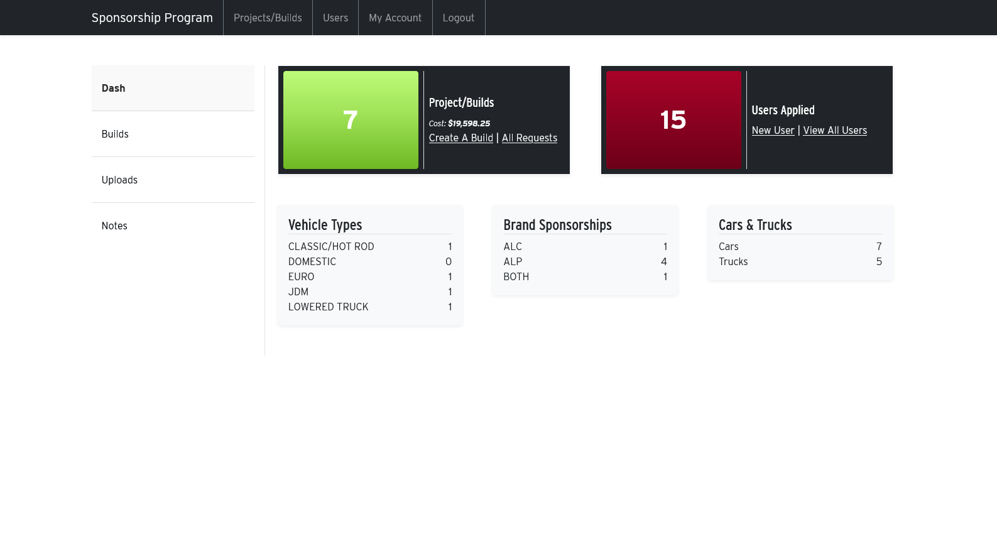Go to the Users nav item
Screen dimensions: 997x556
coord(335,18)
